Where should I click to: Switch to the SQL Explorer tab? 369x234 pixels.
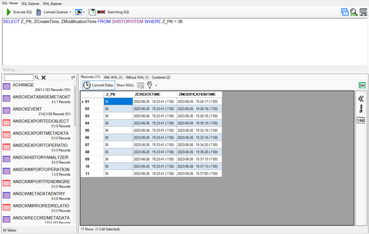click(30, 4)
